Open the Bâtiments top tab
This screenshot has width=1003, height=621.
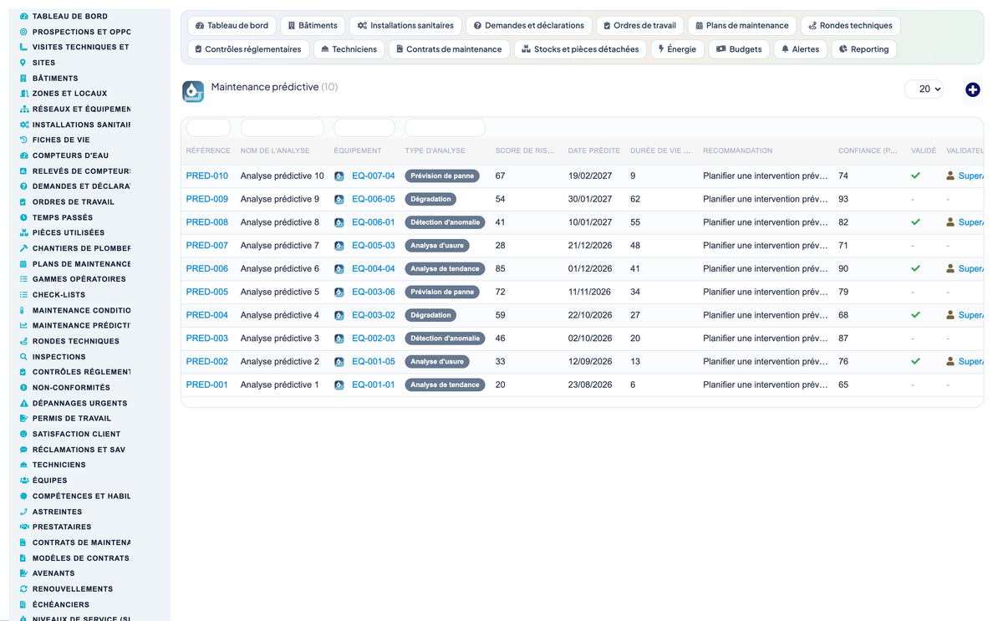[313, 26]
